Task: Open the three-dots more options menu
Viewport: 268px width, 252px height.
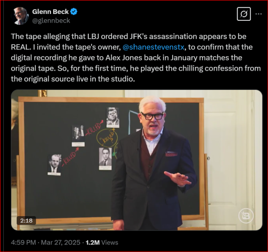Action: point(258,14)
